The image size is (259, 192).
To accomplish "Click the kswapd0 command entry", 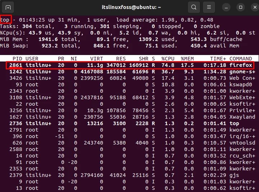I will click(241, 85).
